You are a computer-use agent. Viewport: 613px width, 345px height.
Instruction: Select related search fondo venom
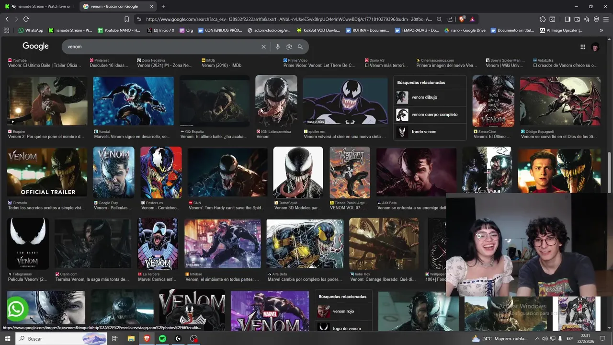coord(430,132)
